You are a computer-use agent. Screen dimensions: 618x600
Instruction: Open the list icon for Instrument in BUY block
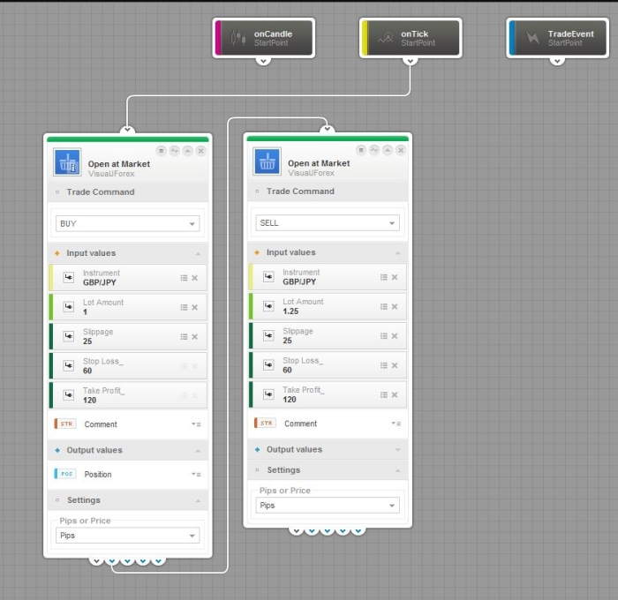tap(184, 278)
